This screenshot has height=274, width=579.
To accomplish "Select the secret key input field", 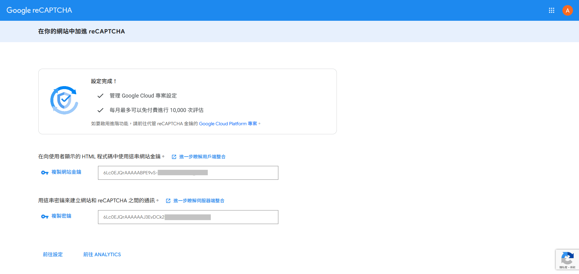I will click(188, 217).
